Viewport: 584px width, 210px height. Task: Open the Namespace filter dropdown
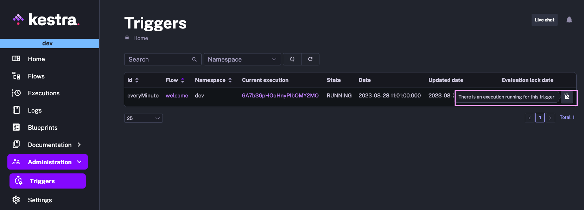[x=242, y=59]
